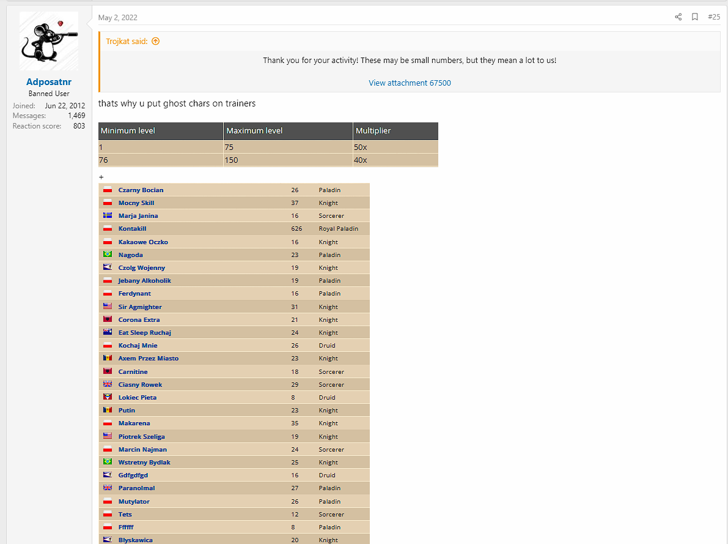Open the Adposatnr username profile link

pos(49,82)
